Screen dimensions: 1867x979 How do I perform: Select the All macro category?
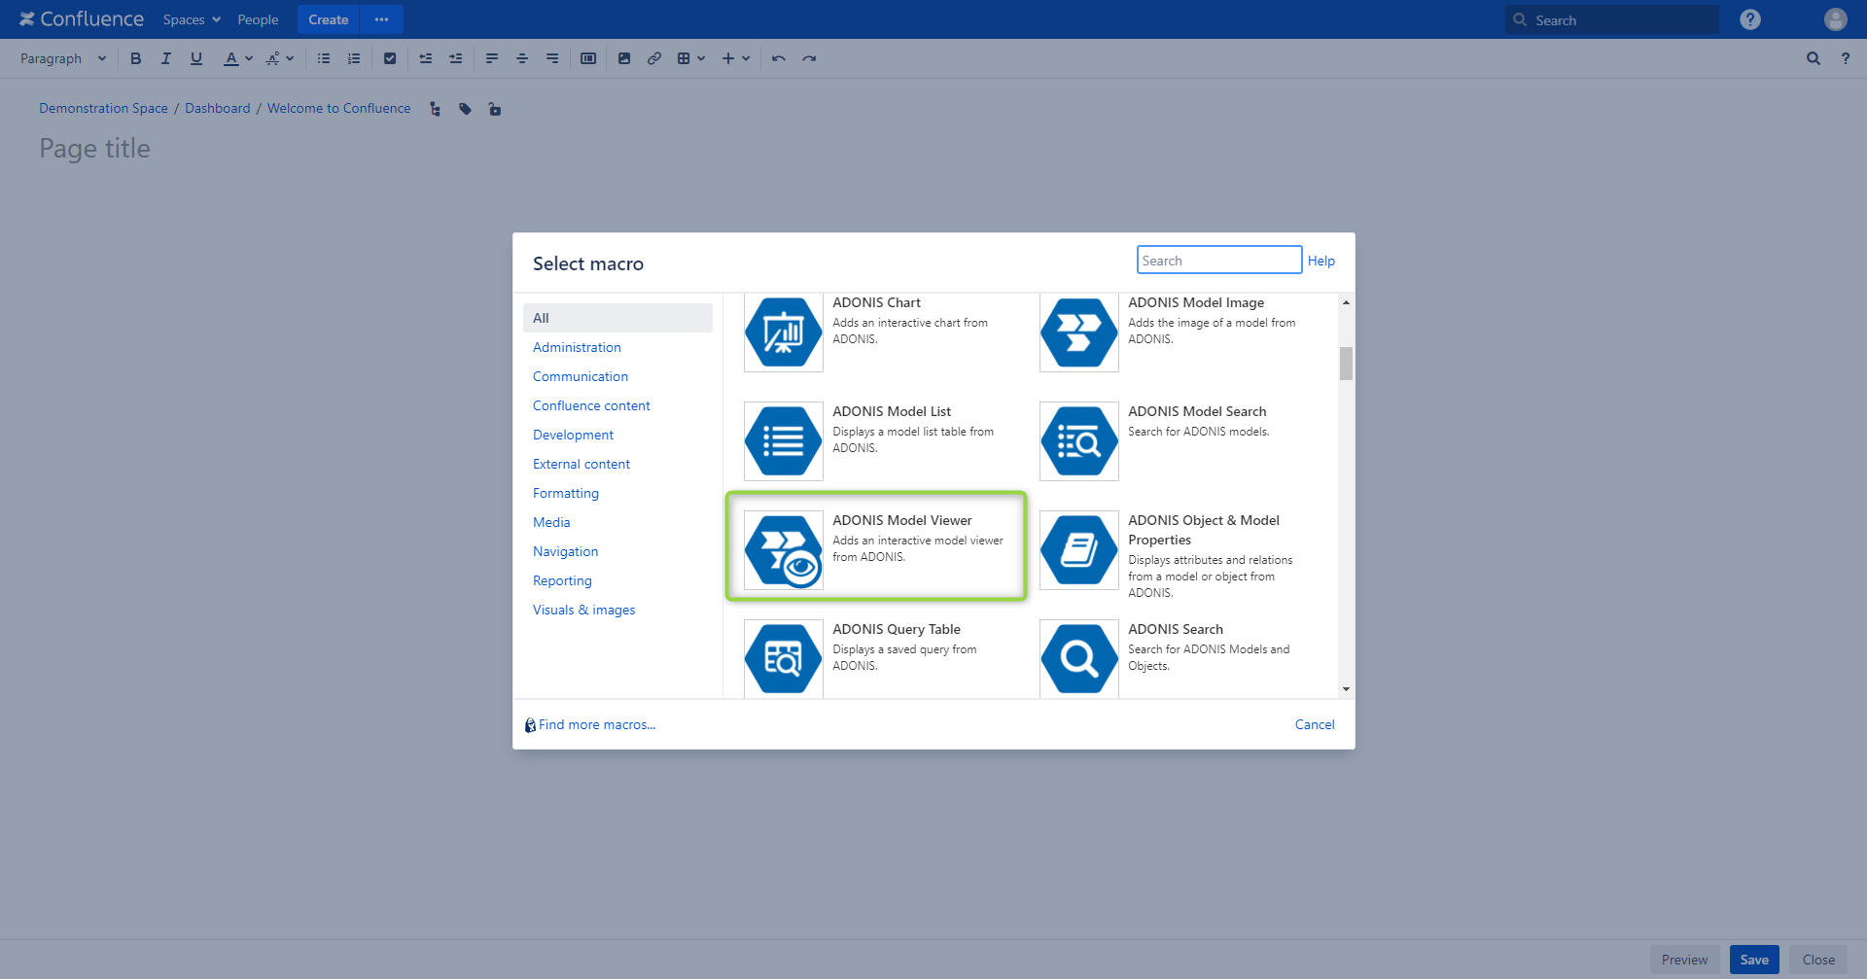(x=617, y=318)
